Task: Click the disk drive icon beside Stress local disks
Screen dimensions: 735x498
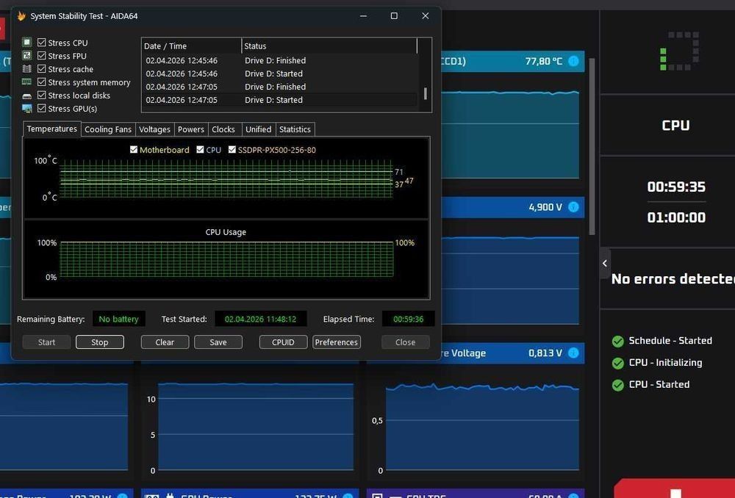Action: click(27, 95)
